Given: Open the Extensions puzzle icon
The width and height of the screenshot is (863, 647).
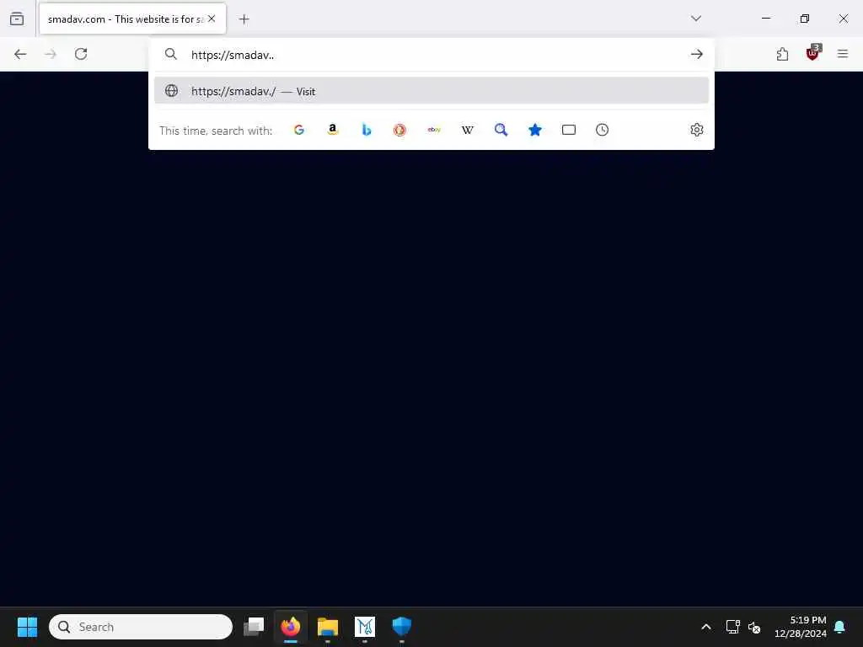Looking at the screenshot, I should 782,54.
